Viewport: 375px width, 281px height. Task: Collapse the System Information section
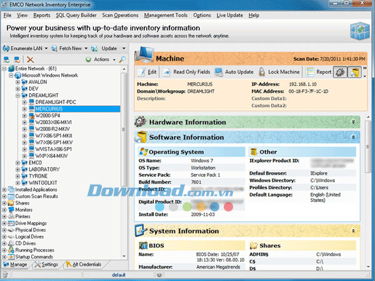(x=353, y=231)
